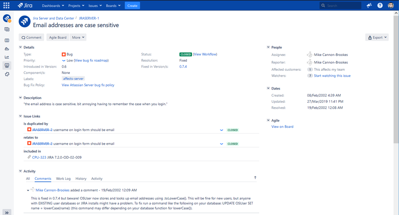Click the project avatar in sidebar
This screenshot has height=215, width=399.
(7, 18)
